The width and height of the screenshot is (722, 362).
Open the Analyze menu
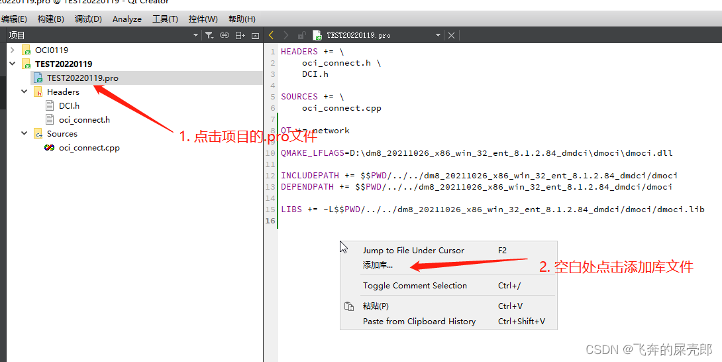click(127, 19)
